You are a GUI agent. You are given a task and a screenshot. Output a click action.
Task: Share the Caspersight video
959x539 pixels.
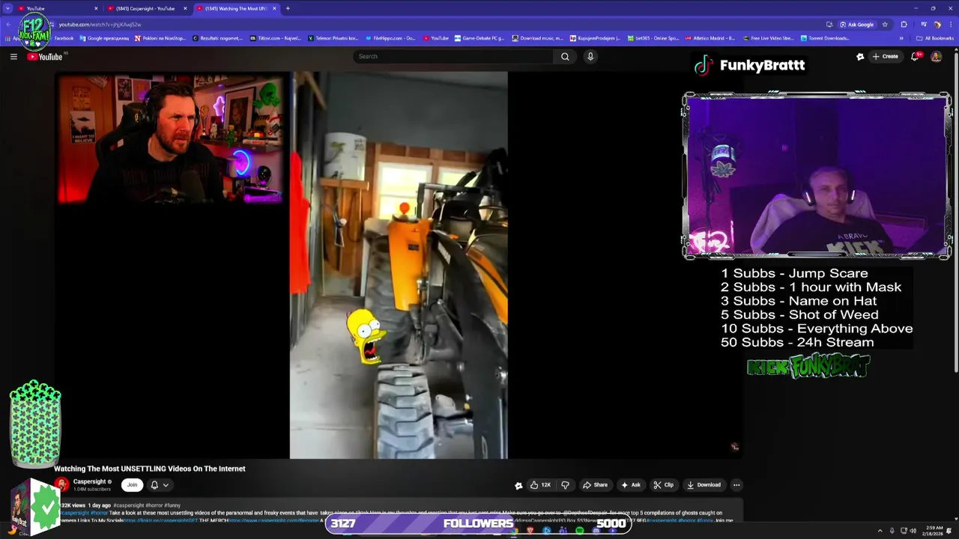tap(596, 485)
